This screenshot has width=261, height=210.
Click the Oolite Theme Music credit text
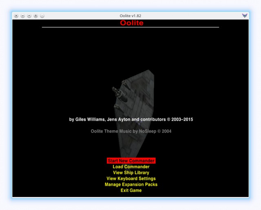[x=131, y=131]
